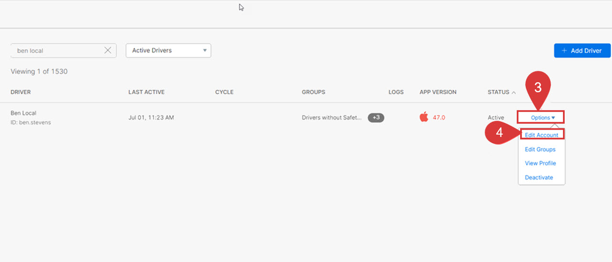This screenshot has height=262, width=612.
Task: Expand the Options dropdown for Ben Local
Action: pyautogui.click(x=541, y=117)
